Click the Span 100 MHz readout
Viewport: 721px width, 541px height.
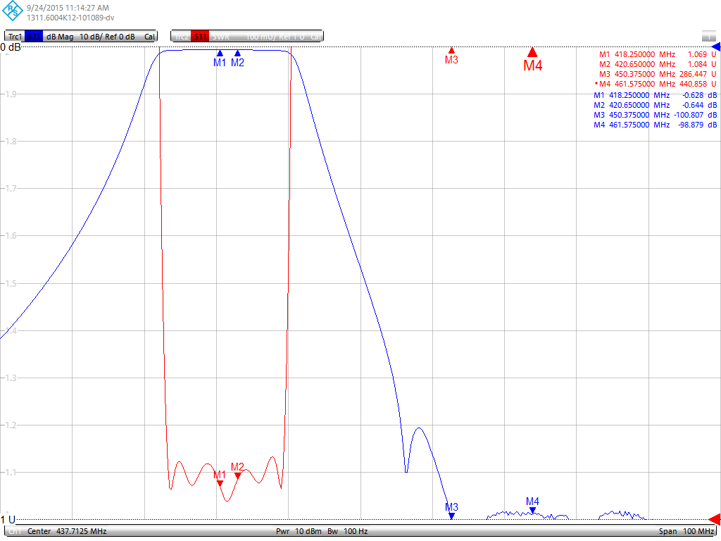686,531
